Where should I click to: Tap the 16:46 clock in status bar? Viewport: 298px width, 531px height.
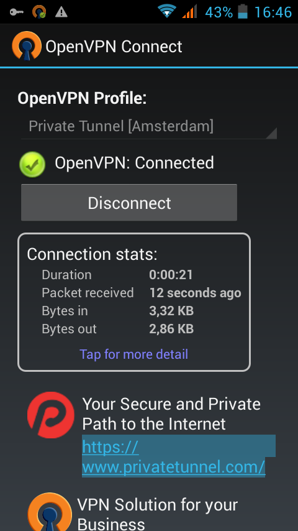tap(273, 12)
